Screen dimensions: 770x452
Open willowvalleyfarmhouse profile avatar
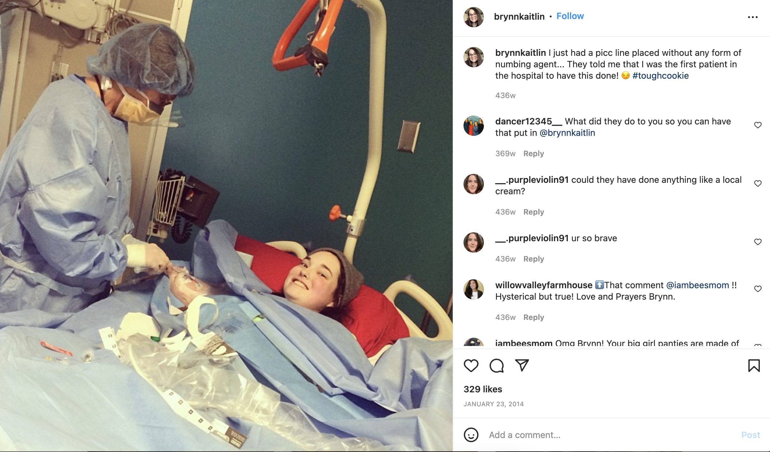(x=474, y=289)
